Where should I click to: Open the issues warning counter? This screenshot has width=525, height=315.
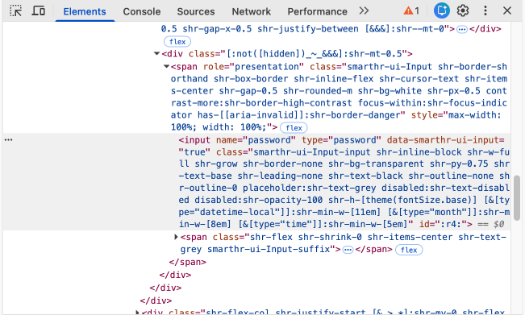coord(411,11)
